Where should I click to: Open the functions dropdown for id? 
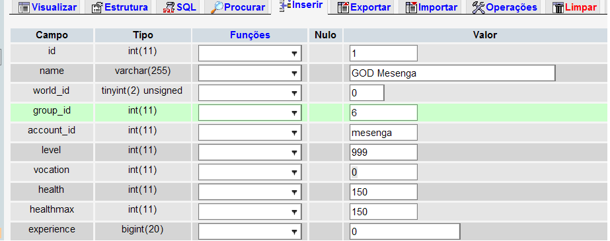pos(250,53)
